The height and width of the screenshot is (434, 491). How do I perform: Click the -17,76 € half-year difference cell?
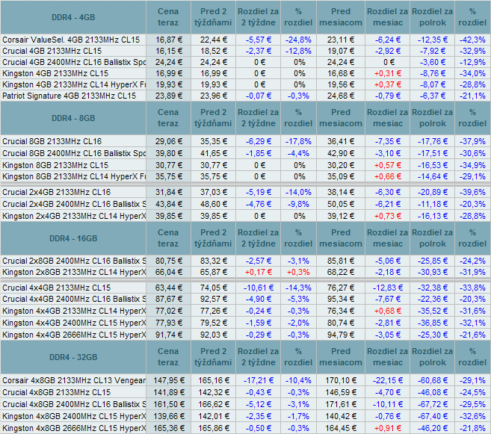tap(433, 141)
